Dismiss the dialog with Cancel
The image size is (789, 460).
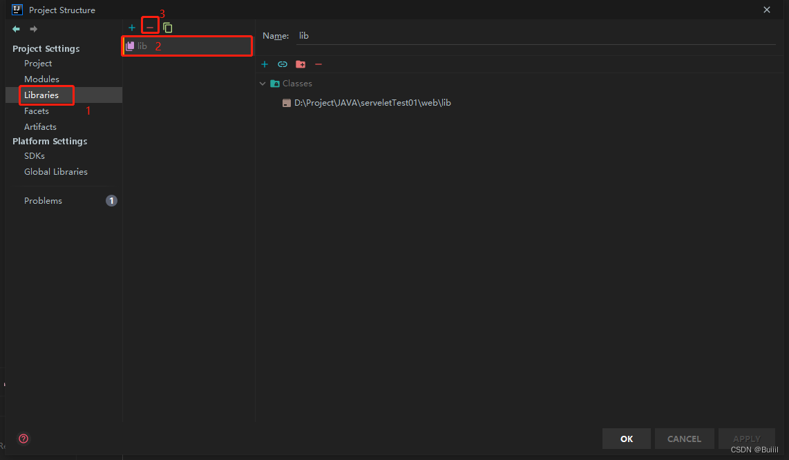tap(684, 439)
